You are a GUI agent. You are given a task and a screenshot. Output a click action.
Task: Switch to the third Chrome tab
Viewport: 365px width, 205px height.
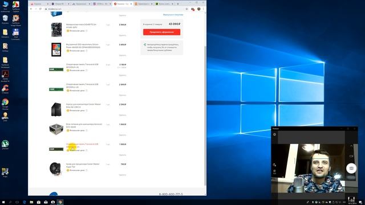pyautogui.click(x=80, y=4)
